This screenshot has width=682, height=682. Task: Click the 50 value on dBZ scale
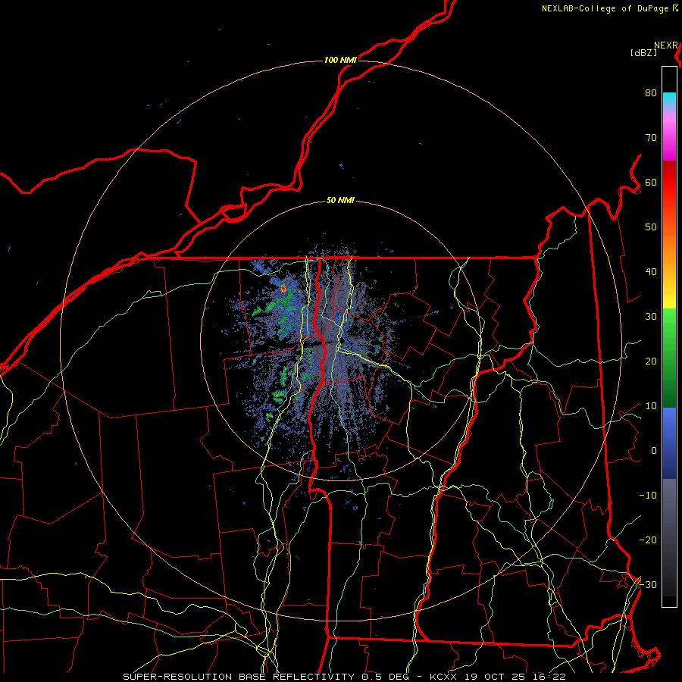[651, 227]
